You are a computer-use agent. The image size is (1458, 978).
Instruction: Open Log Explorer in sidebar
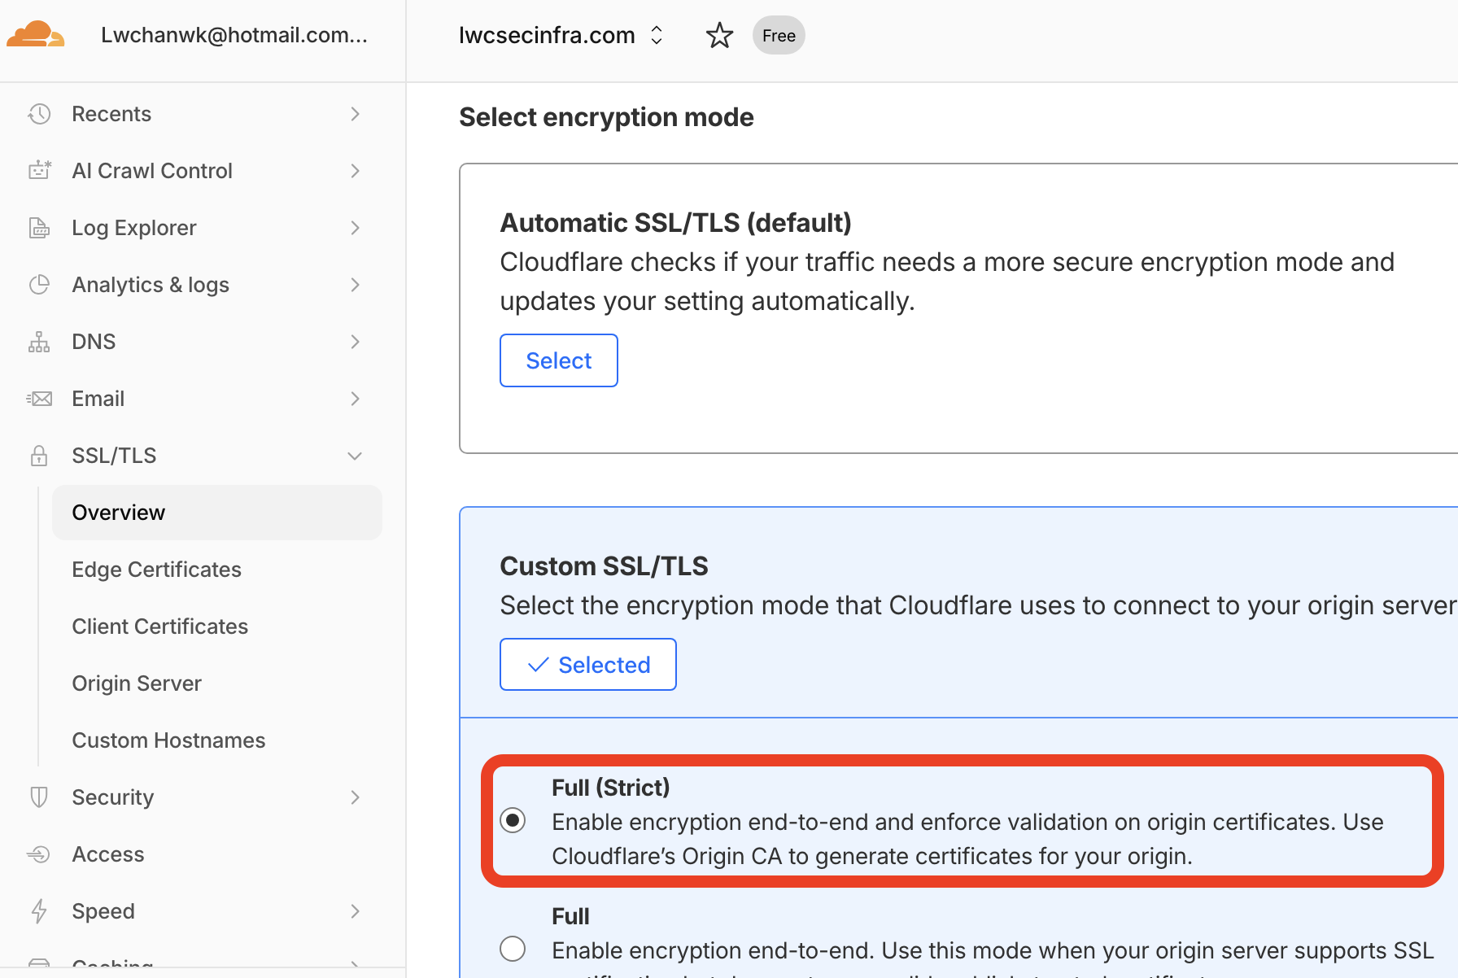point(134,228)
